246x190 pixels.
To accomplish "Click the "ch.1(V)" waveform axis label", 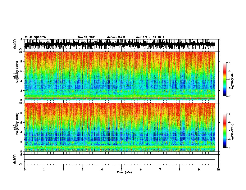I will tap(15, 44).
